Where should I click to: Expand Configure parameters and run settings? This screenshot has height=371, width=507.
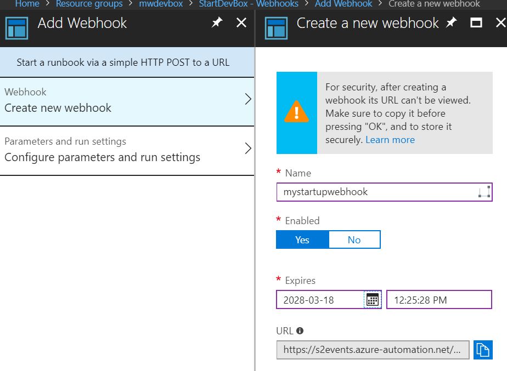(127, 151)
